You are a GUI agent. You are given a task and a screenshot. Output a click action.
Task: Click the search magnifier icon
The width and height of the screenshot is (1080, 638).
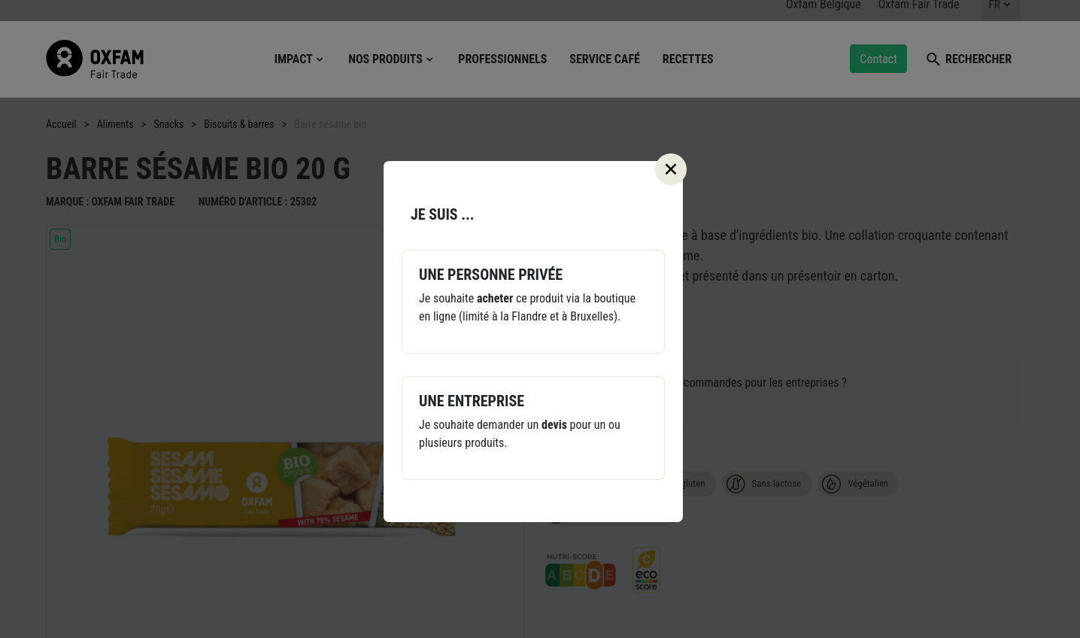(933, 59)
